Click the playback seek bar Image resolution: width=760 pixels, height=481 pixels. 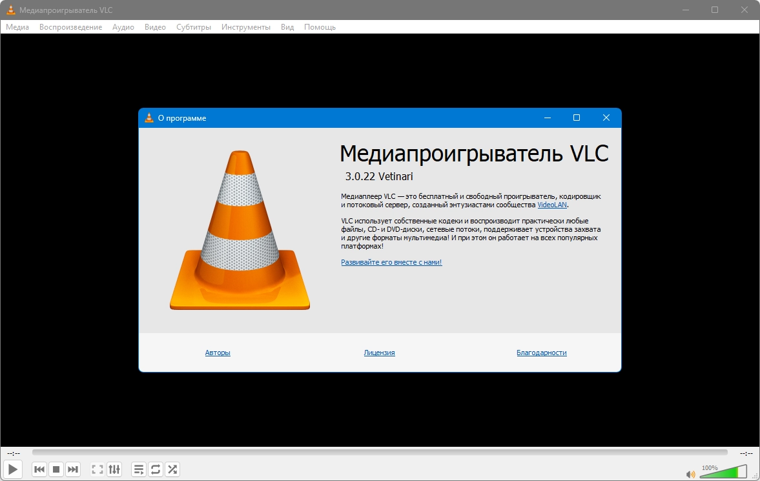pos(380,453)
